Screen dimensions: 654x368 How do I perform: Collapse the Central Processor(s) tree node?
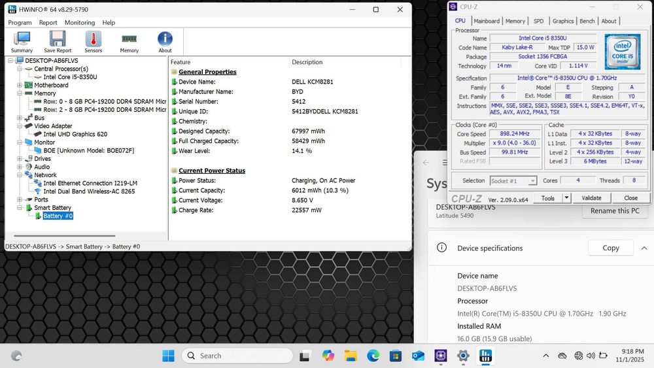(x=20, y=69)
